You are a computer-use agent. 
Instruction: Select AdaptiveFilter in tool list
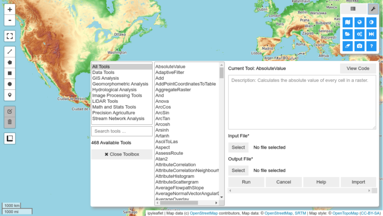[x=187, y=72]
